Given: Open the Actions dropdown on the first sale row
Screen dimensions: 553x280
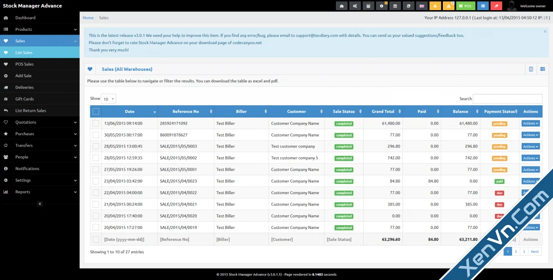Looking at the screenshot, I should pos(530,123).
